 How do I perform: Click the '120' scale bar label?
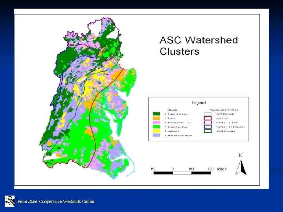click(x=210, y=169)
